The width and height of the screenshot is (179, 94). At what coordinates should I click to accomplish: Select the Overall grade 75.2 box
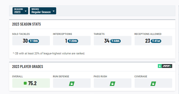pos(31,83)
